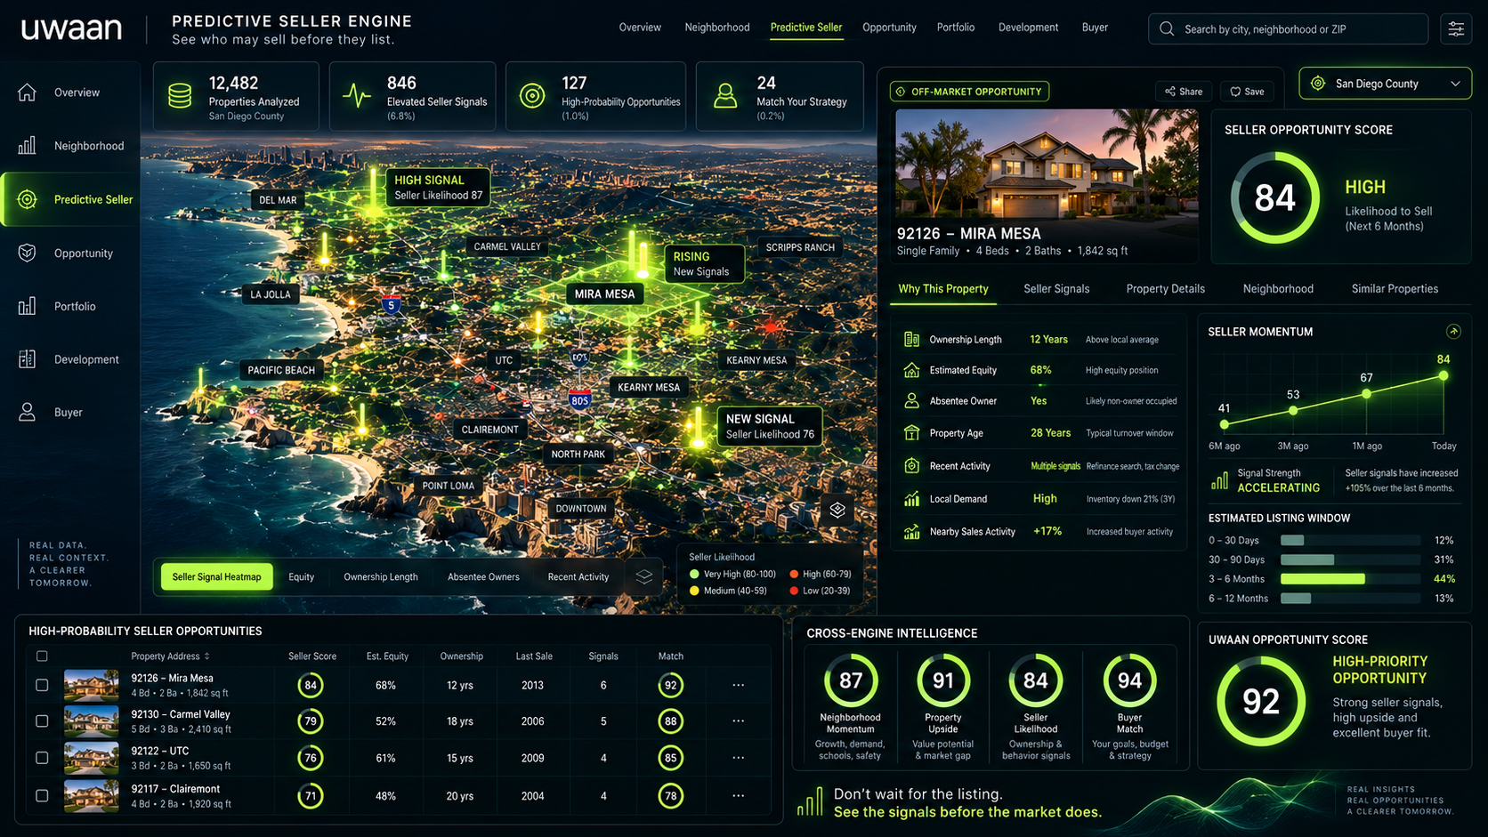Viewport: 1488px width, 837px height.
Task: Open the Development building sidebar icon
Action: (28, 359)
